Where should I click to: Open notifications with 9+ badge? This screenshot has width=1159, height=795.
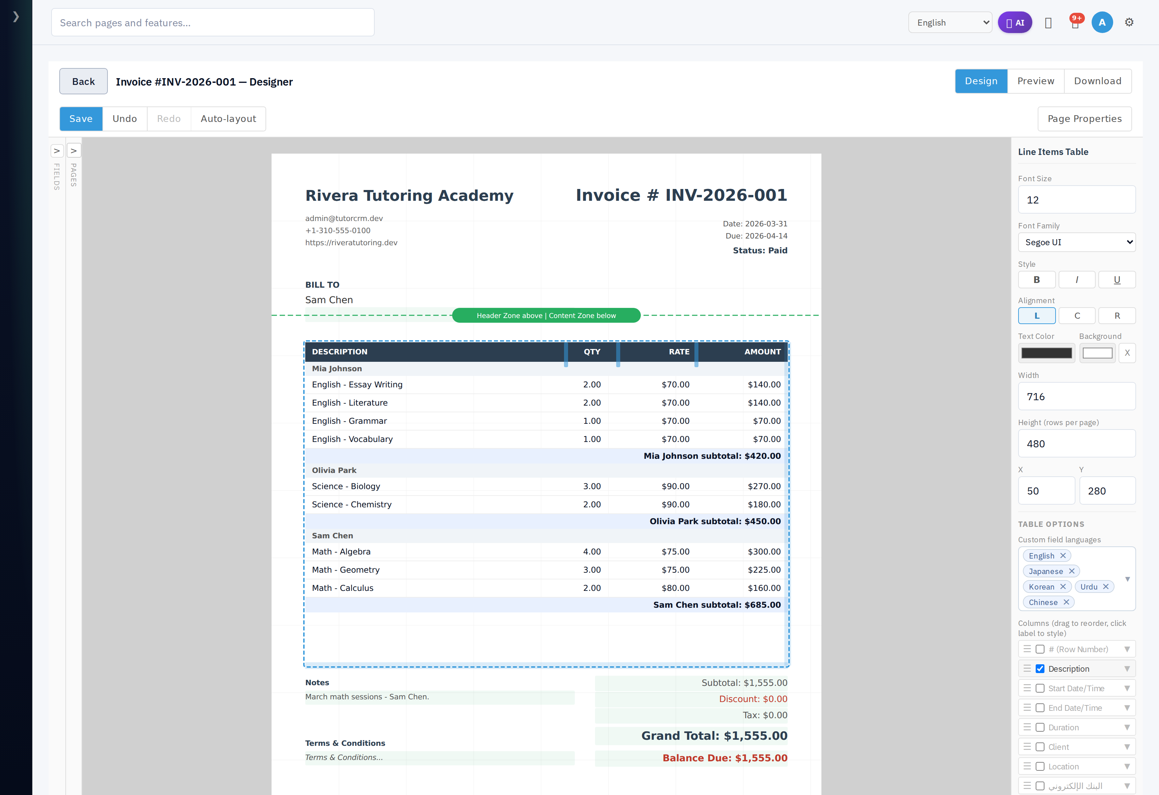tap(1076, 23)
